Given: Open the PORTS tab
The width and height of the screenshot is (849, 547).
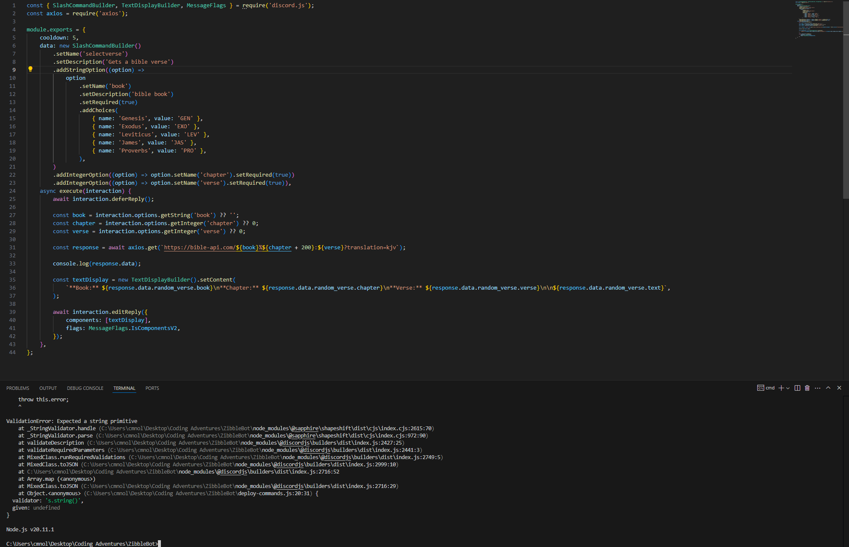Looking at the screenshot, I should pos(152,388).
